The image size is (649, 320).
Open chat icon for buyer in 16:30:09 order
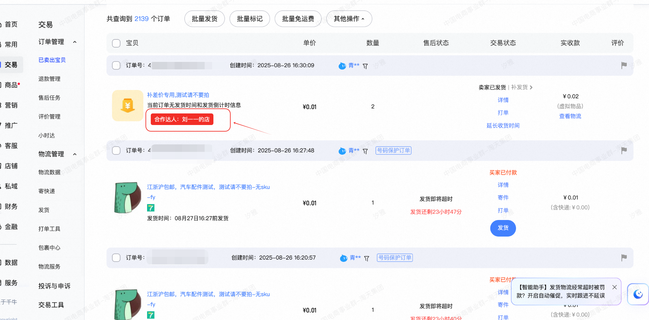point(342,66)
